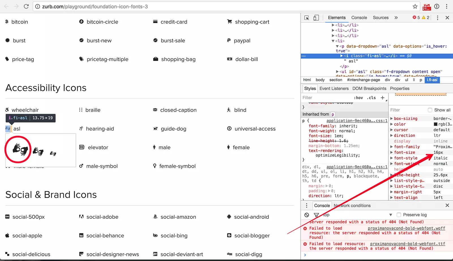
Task: Click the large asl icon preview
Action: coord(20,149)
